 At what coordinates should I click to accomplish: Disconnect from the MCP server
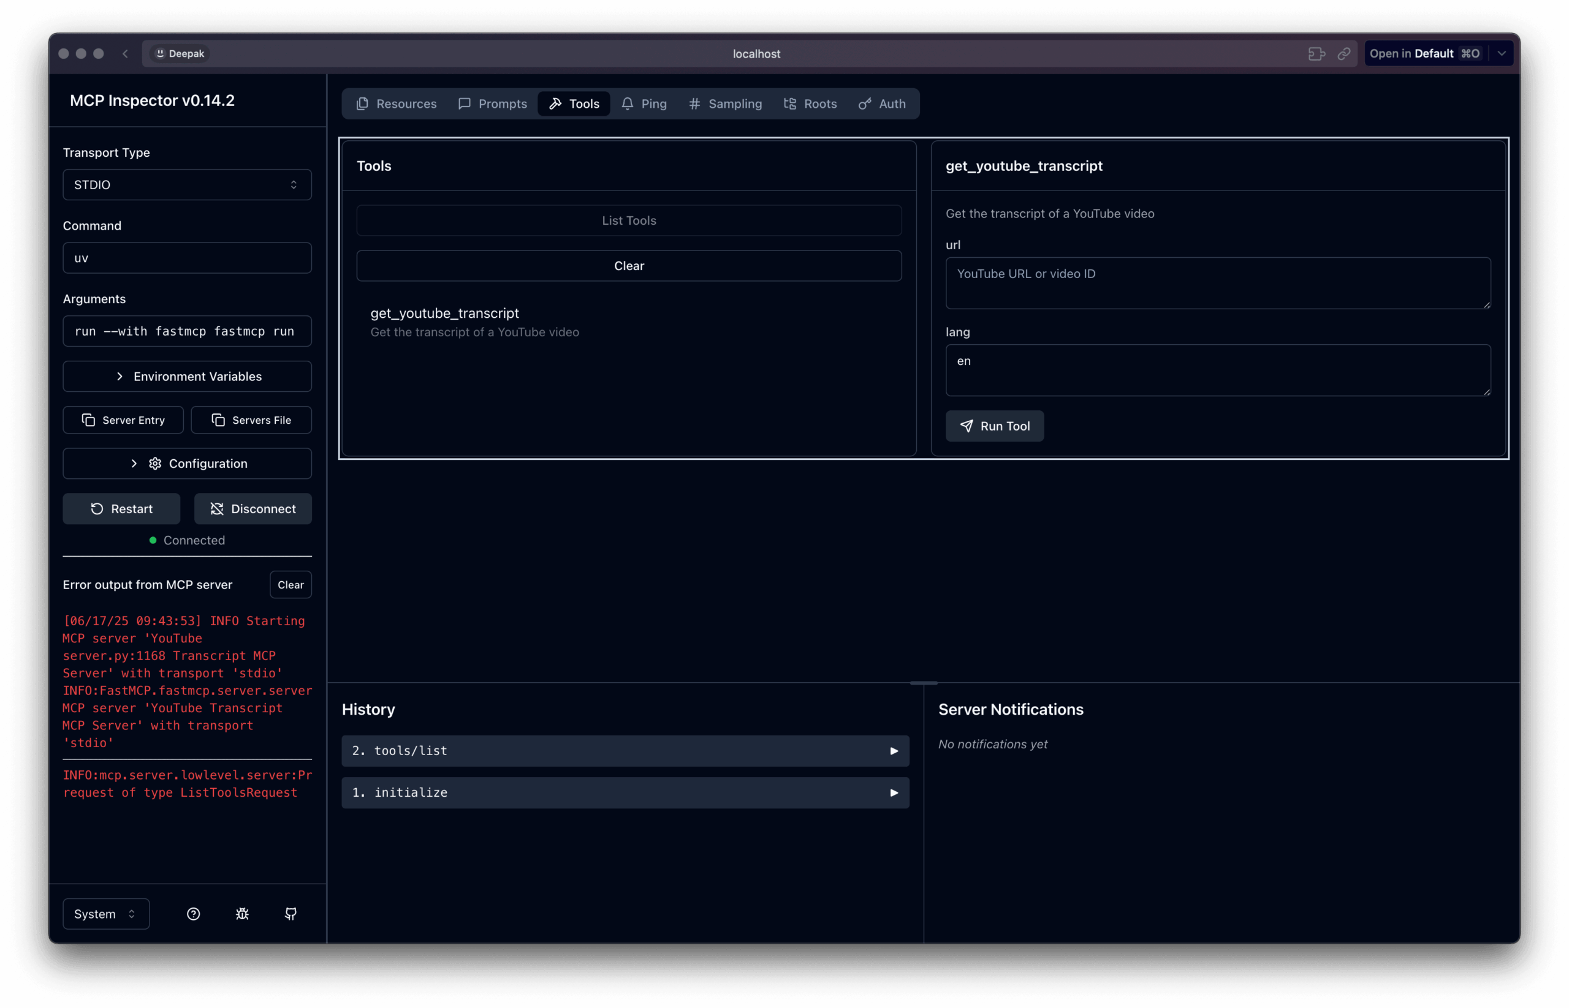(253, 508)
